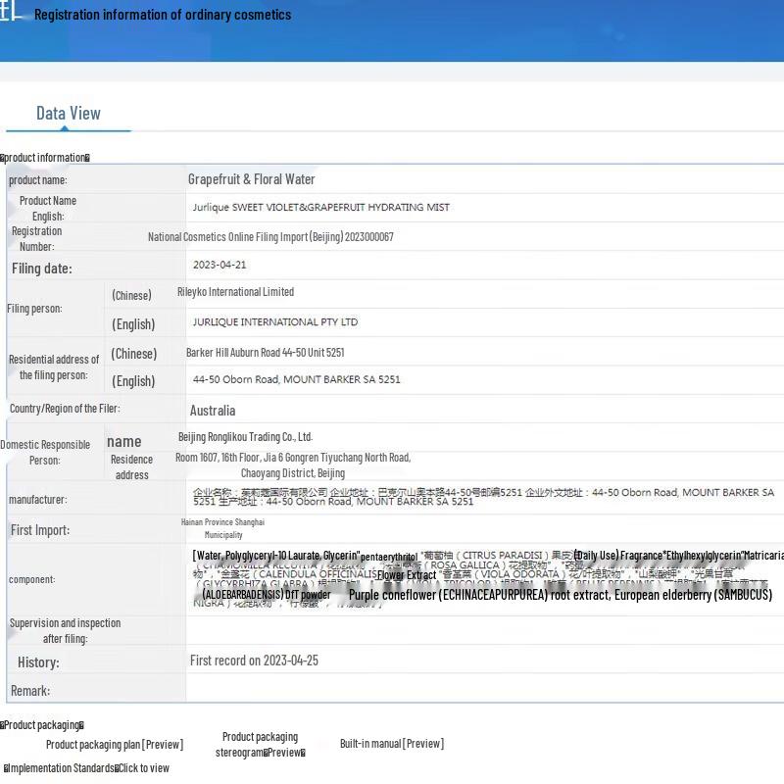784x784 pixels.
Task: Switch to the Data View tab
Action: (x=69, y=114)
